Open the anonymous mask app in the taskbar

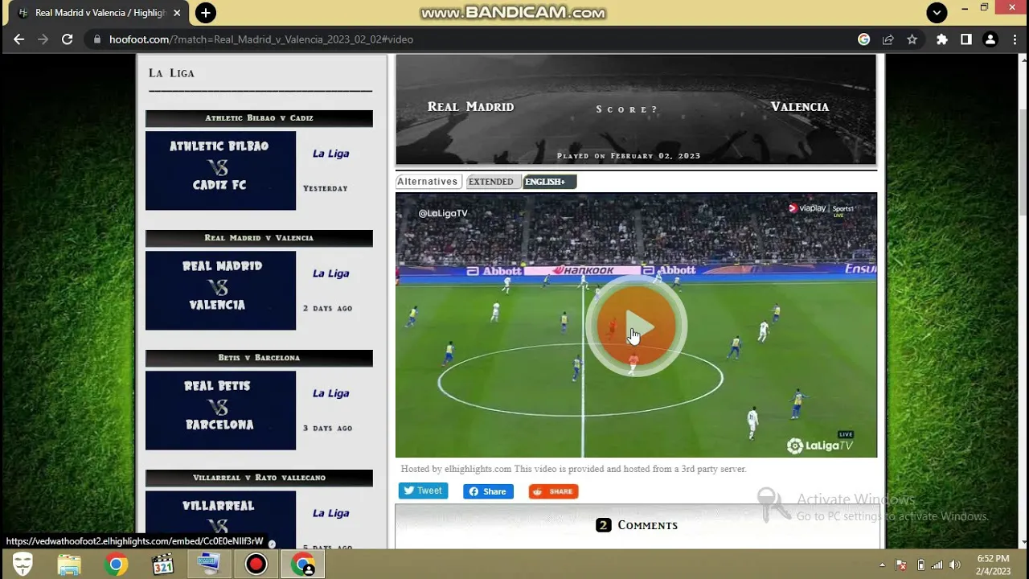(x=23, y=565)
